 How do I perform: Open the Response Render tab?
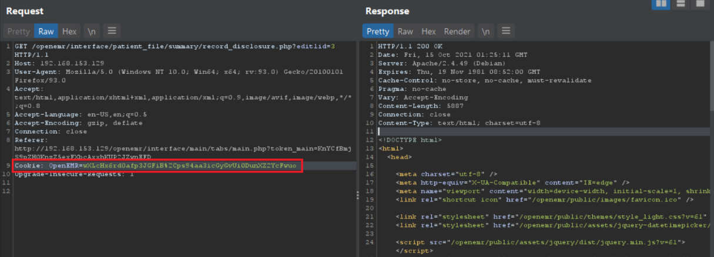coord(457,31)
